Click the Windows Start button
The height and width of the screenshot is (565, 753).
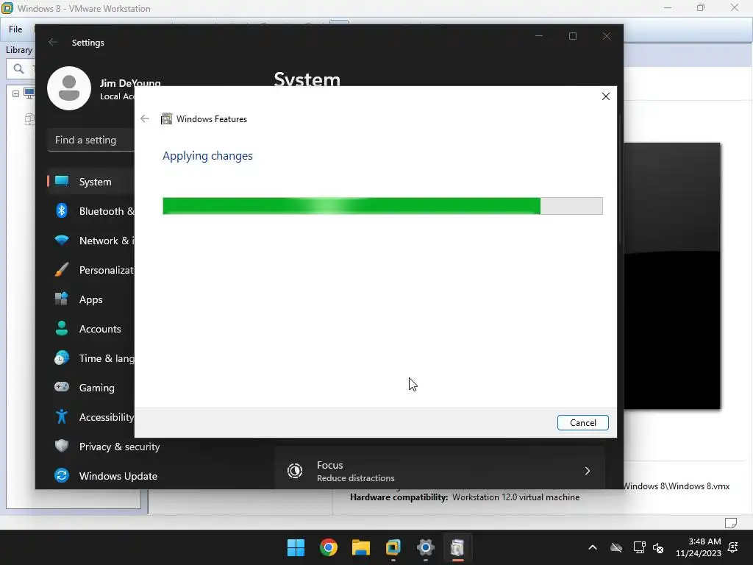point(296,547)
